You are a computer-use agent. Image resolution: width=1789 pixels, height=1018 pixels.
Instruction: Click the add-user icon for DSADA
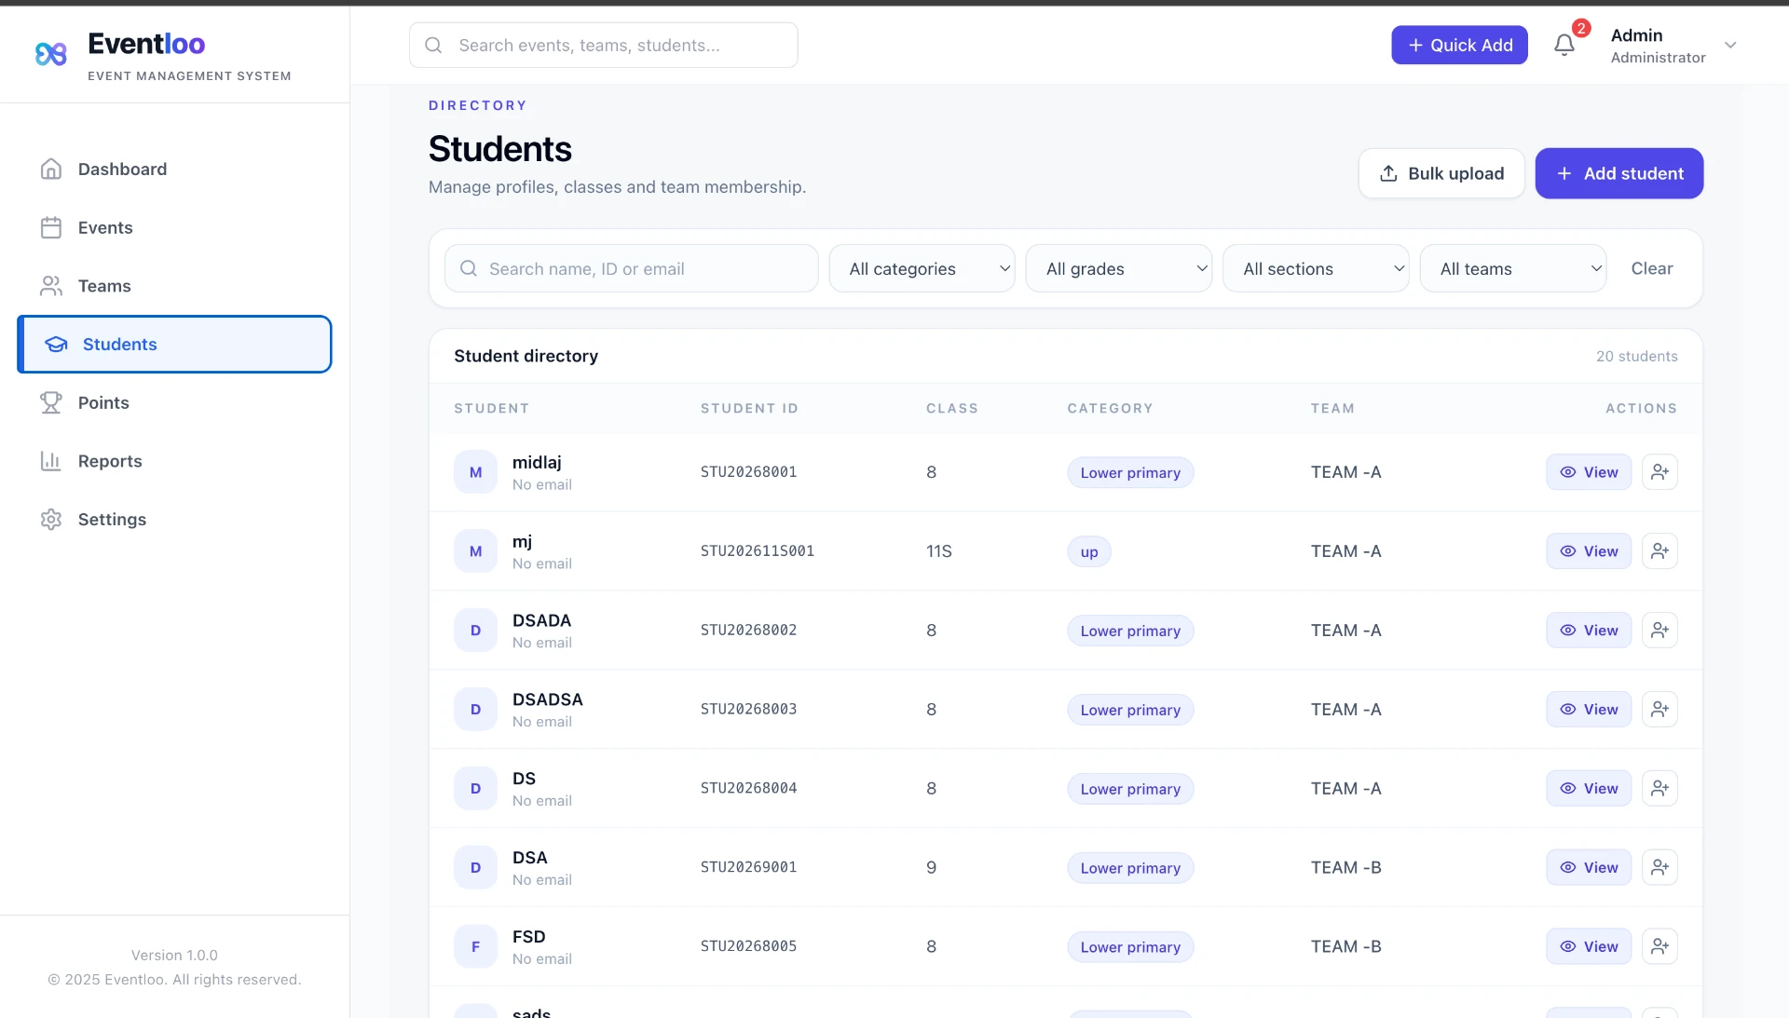tap(1659, 631)
